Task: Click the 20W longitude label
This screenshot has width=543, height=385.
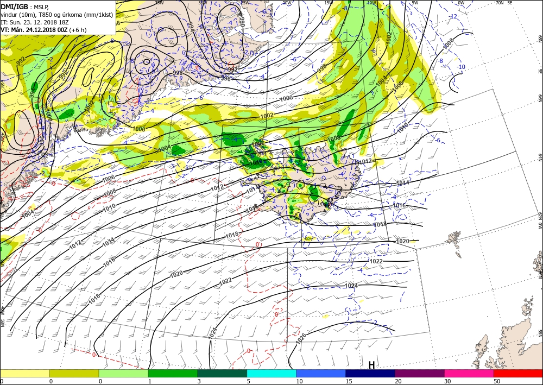Action: coord(286,3)
